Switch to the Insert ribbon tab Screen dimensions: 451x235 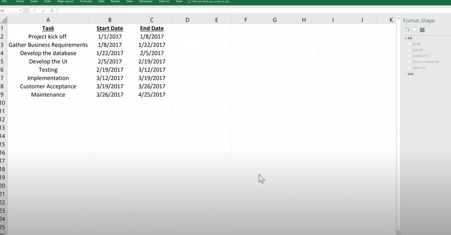[x=34, y=1]
